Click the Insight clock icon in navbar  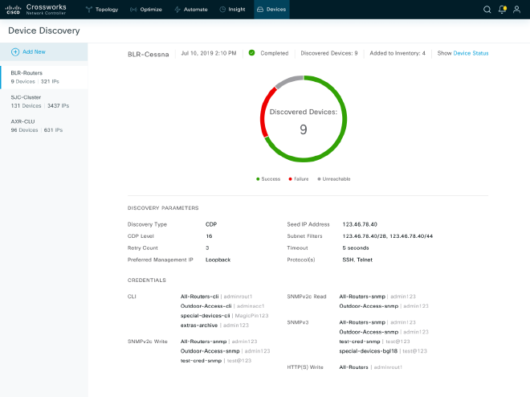[x=222, y=10]
